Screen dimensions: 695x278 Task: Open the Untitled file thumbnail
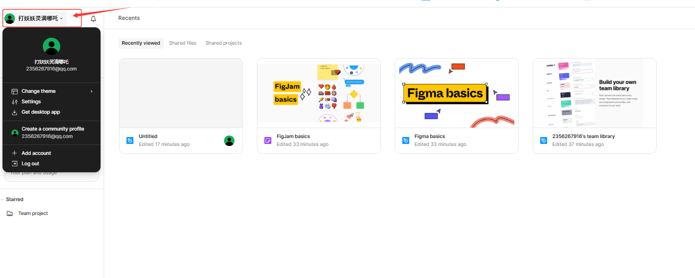tap(181, 93)
